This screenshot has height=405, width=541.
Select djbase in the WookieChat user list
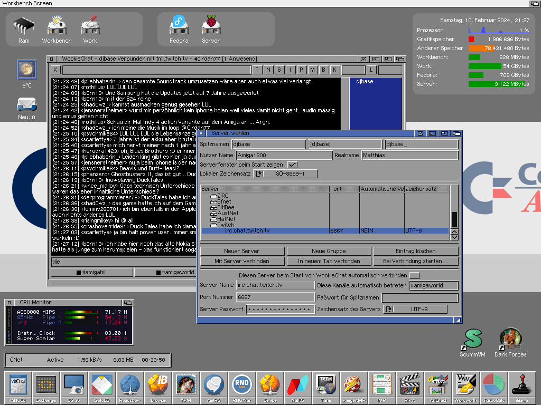(365, 82)
